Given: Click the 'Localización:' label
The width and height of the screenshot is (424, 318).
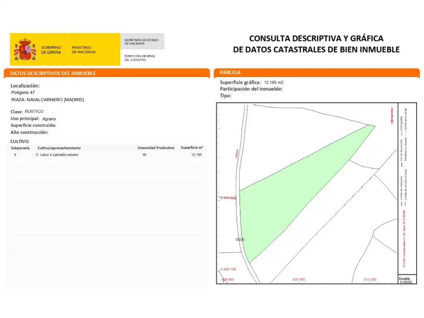Looking at the screenshot, I should 25,86.
